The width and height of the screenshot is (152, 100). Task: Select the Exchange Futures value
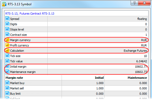135,51
